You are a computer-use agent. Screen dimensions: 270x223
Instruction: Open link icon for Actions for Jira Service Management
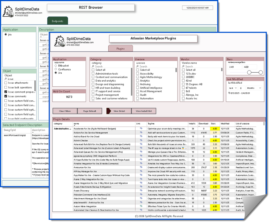(x=141, y=132)
